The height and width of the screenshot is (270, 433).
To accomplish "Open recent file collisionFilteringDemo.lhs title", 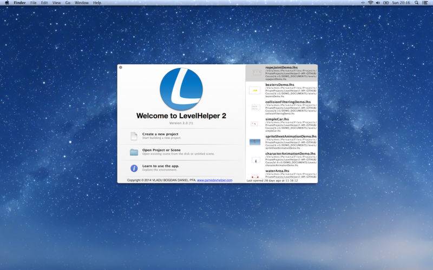I will [288, 102].
